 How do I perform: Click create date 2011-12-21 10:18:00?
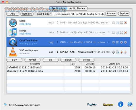(x=114, y=67)
